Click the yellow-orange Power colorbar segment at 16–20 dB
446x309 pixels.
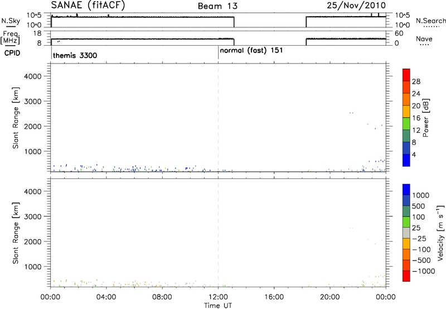click(406, 112)
